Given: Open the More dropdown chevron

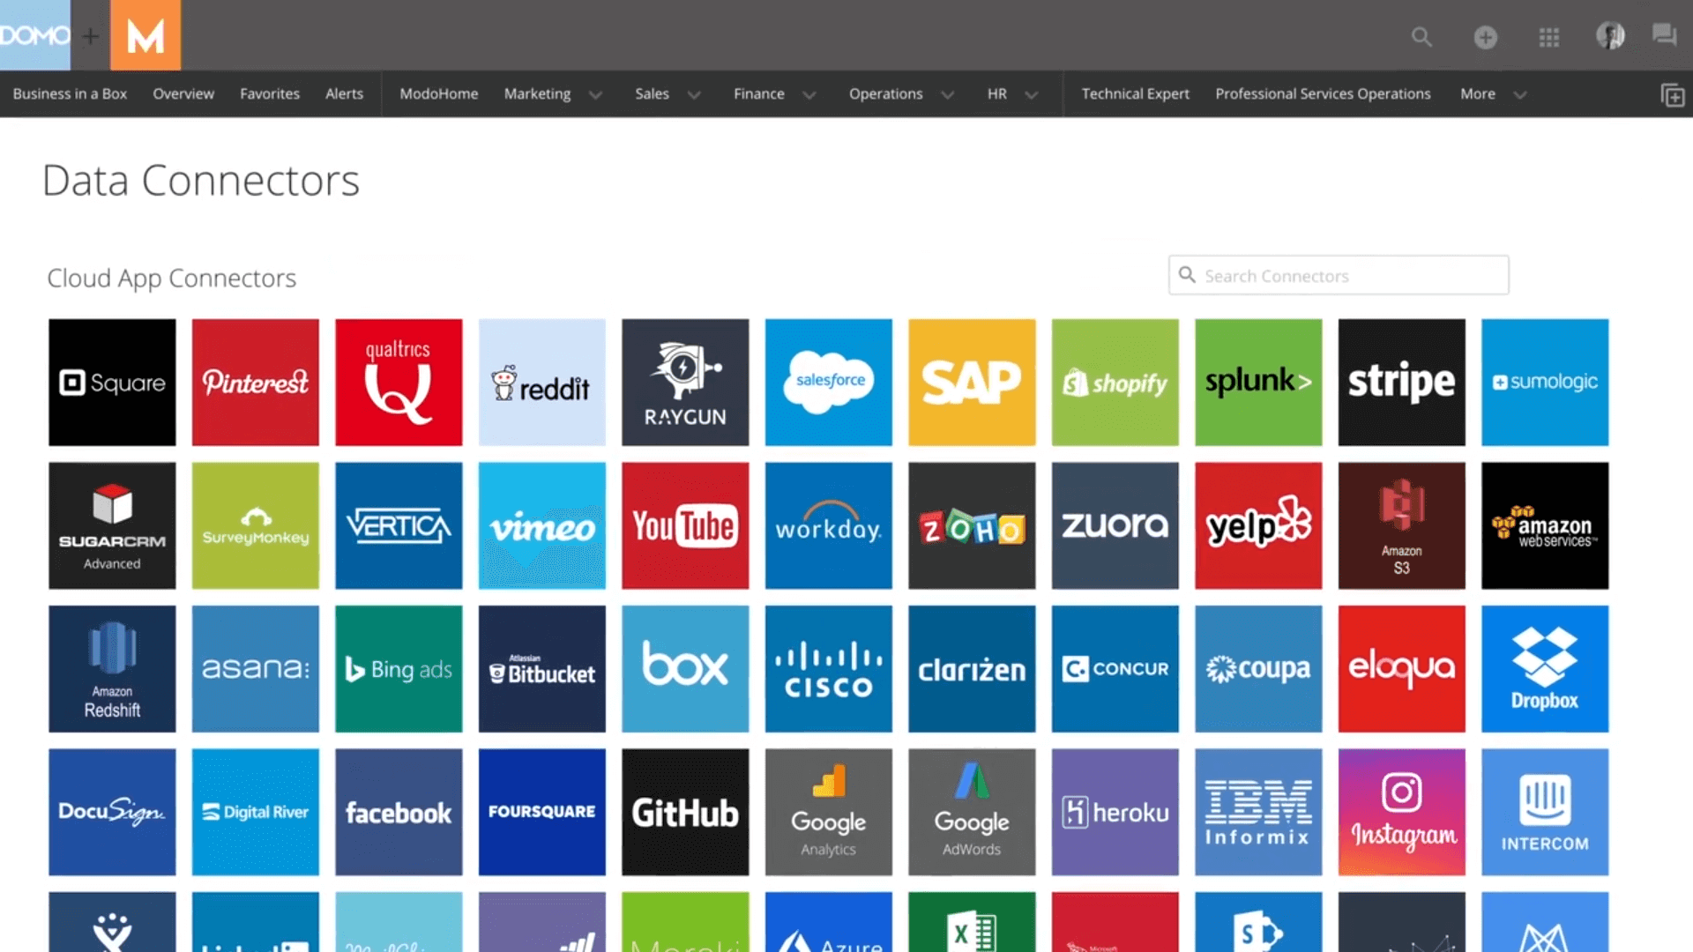Looking at the screenshot, I should (x=1519, y=95).
